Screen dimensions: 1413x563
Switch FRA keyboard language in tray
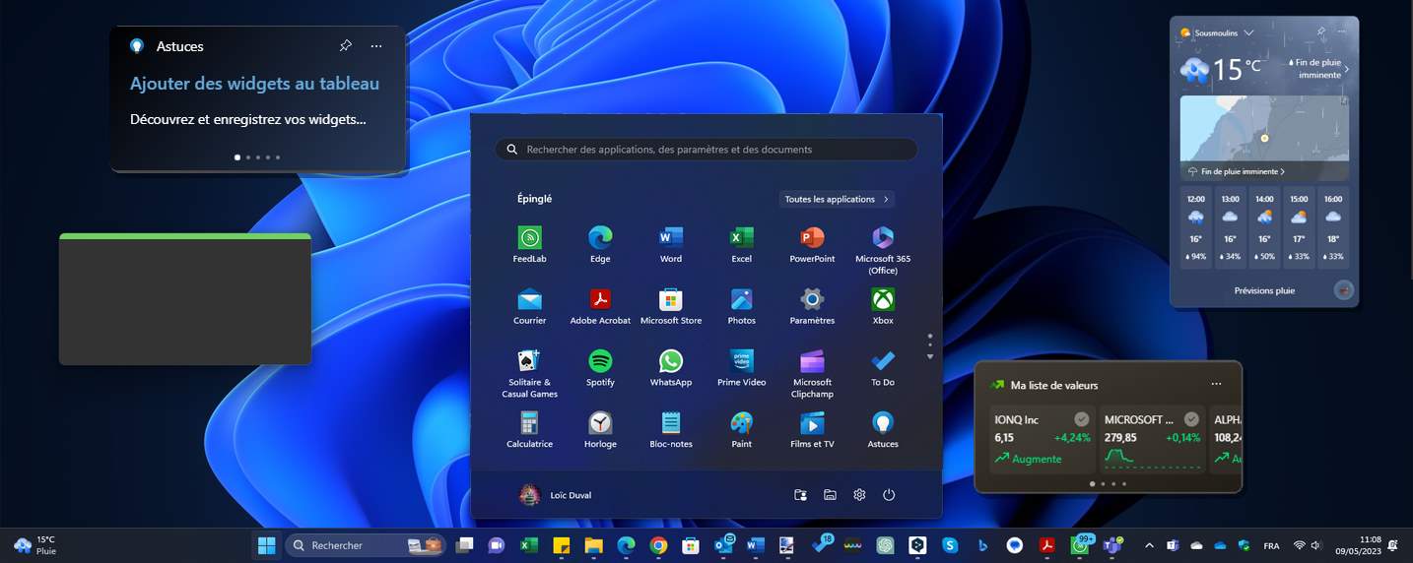[1272, 545]
